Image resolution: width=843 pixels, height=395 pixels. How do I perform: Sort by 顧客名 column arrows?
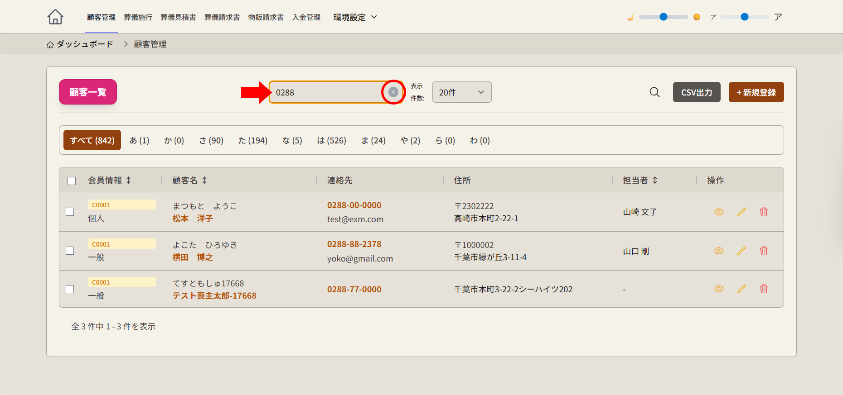pyautogui.click(x=204, y=180)
